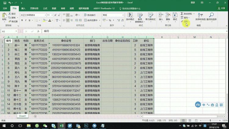Toggle center horizontal alignment
Image resolution: width=229 pixels, height=129 pixels.
click(68, 20)
